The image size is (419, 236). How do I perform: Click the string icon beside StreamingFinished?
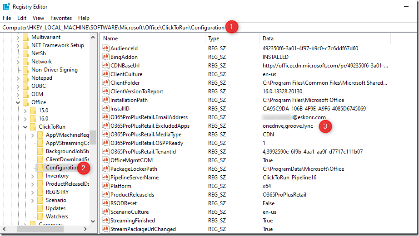pyautogui.click(x=106, y=220)
